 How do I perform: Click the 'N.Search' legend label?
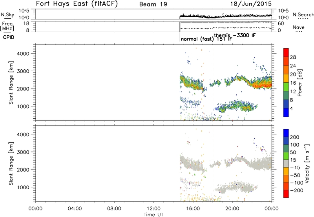(303, 14)
